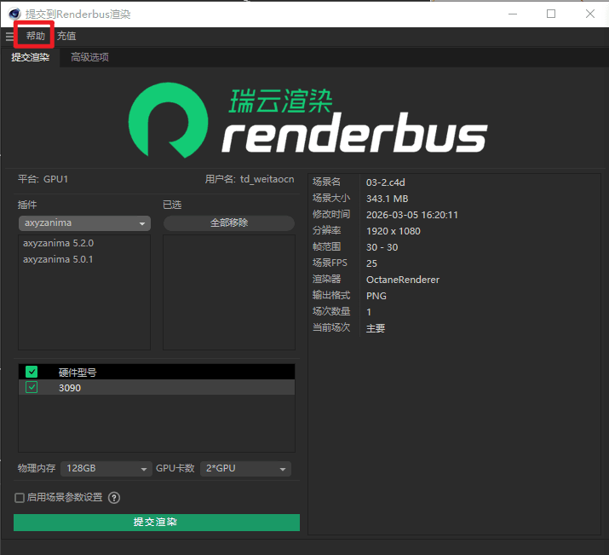Click the renderer value OctaneRenderer
This screenshot has height=555, width=609.
tap(403, 280)
